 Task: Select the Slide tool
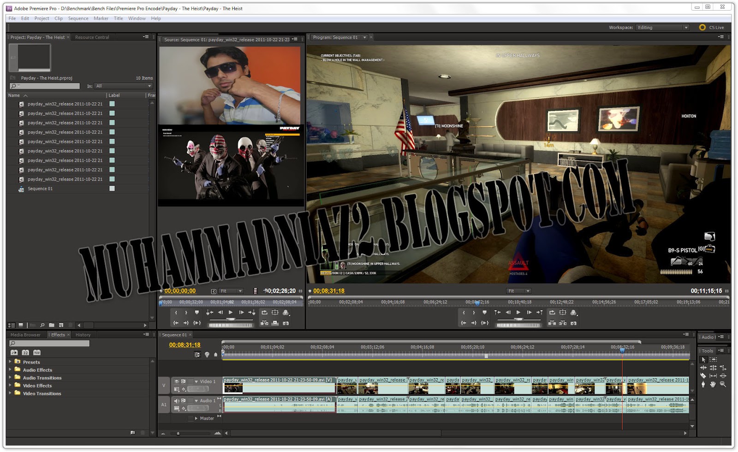(723, 376)
